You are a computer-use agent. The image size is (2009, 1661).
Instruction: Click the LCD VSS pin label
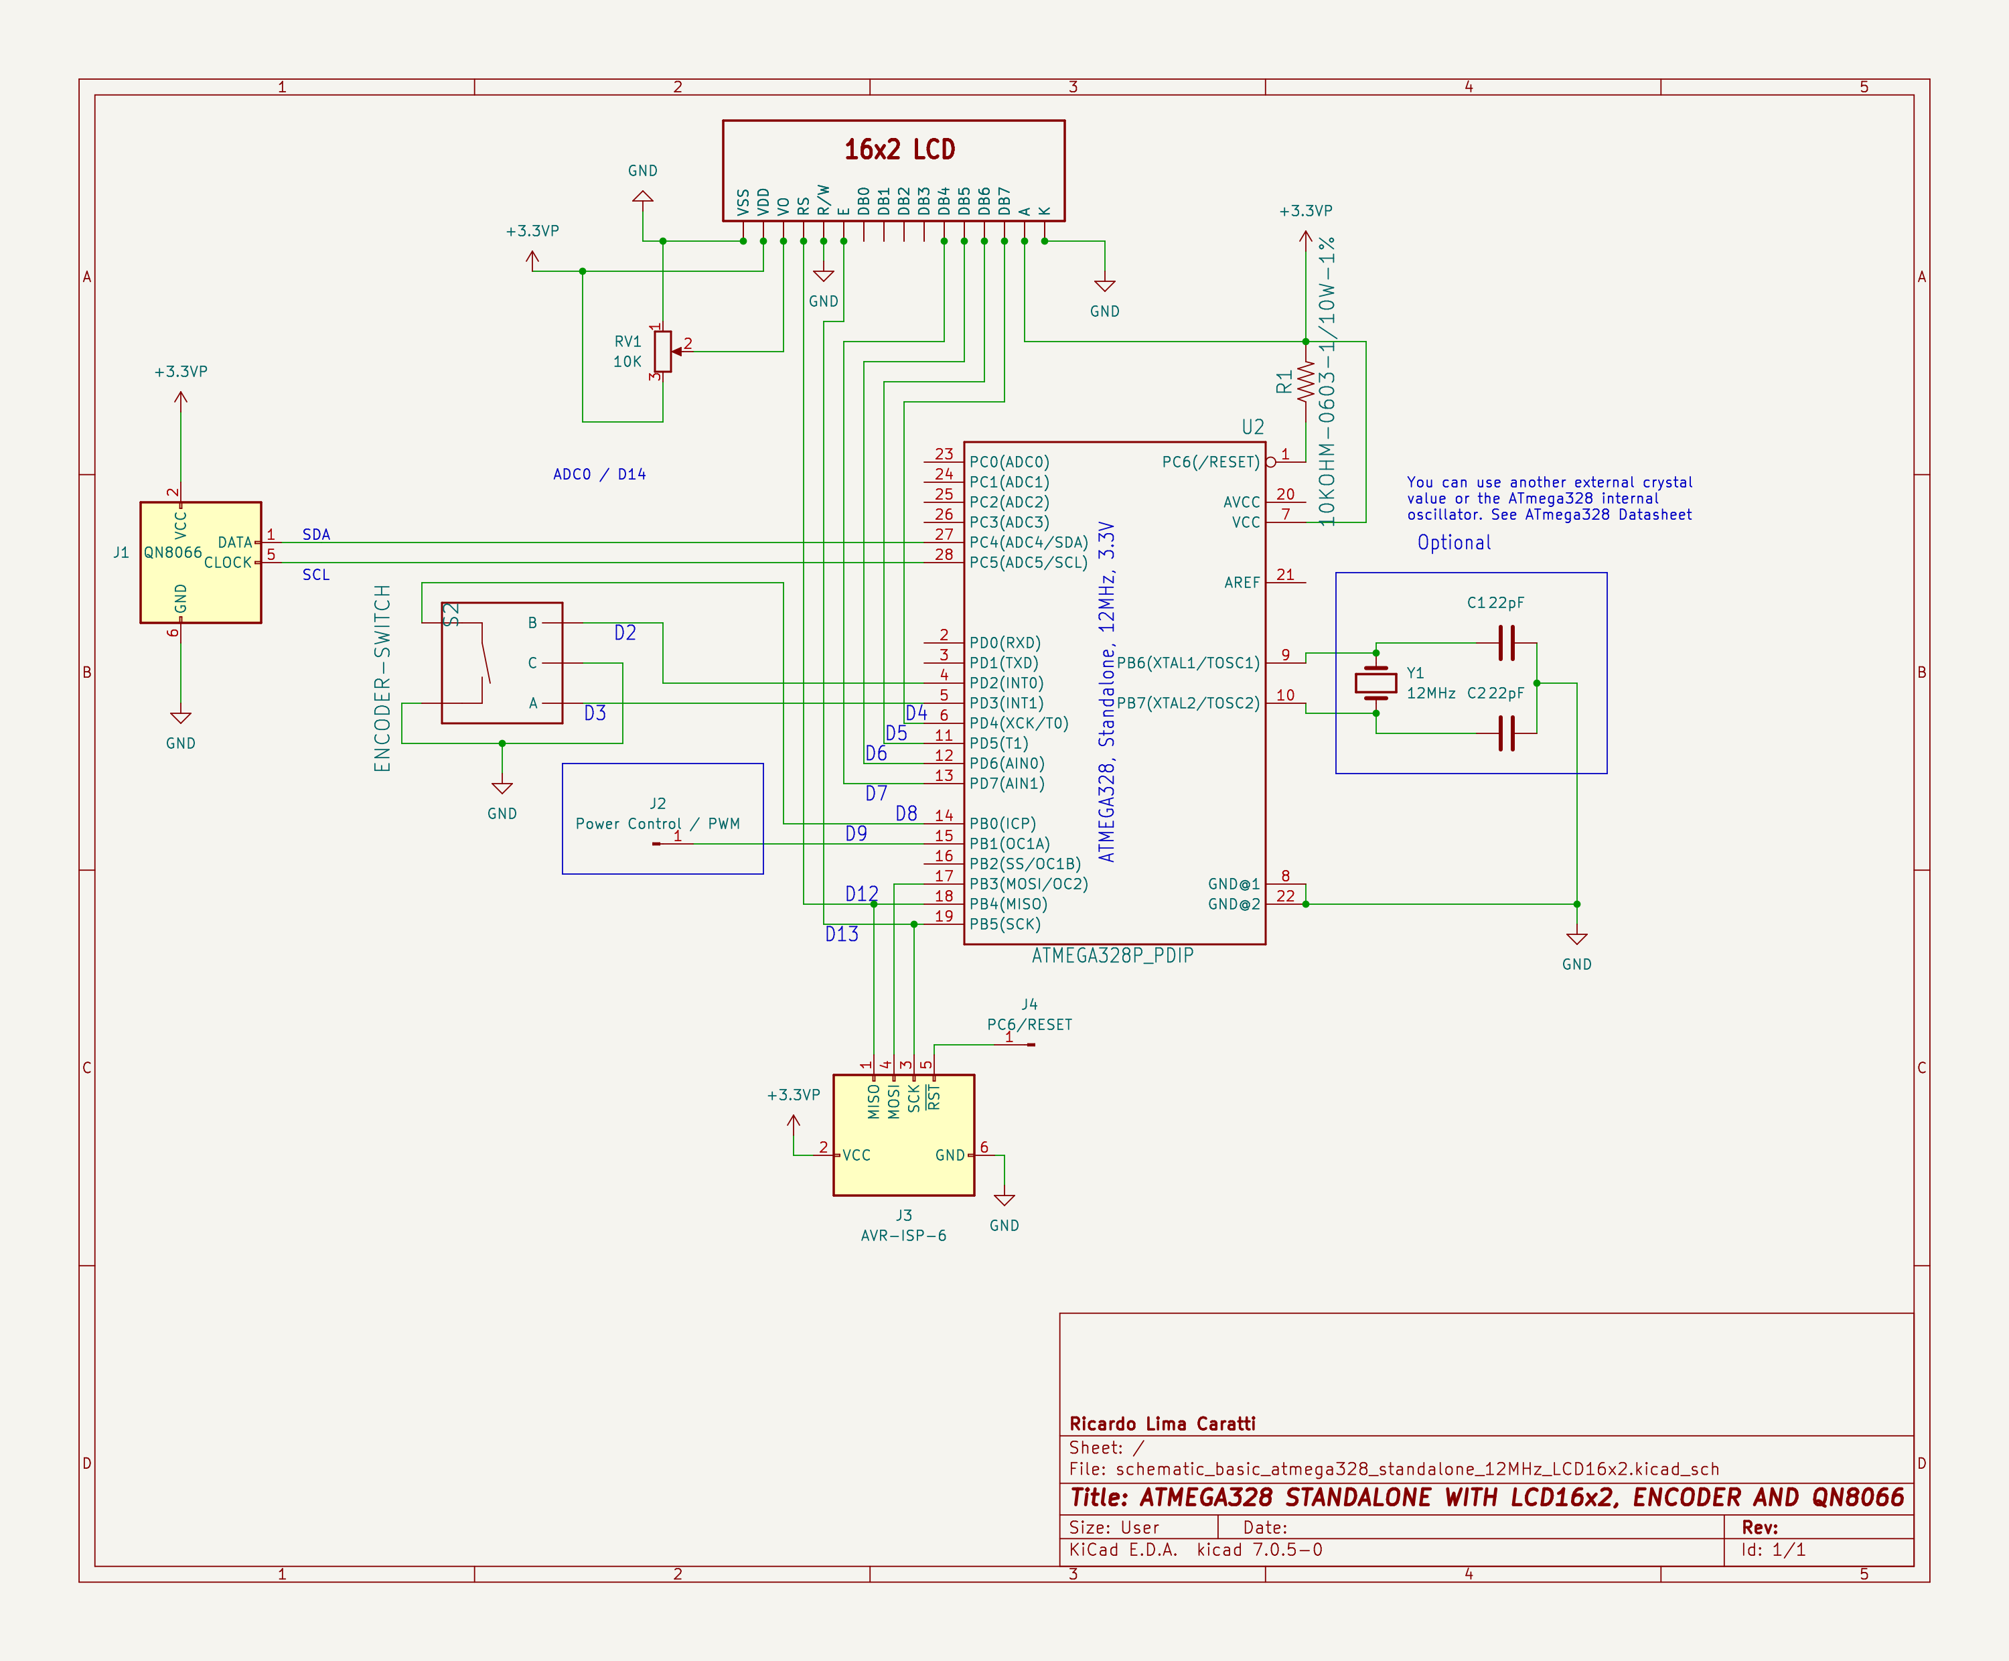point(743,202)
